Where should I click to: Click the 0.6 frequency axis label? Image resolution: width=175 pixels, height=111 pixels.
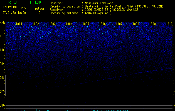point(3,105)
